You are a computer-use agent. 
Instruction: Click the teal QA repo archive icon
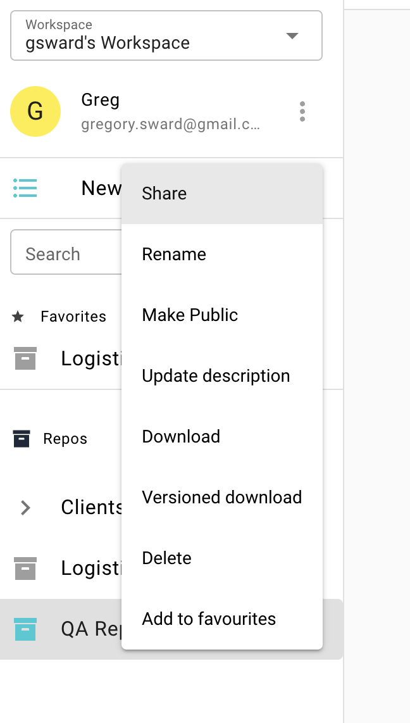point(25,629)
